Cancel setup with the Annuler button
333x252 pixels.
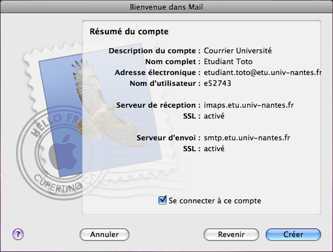tap(104, 234)
